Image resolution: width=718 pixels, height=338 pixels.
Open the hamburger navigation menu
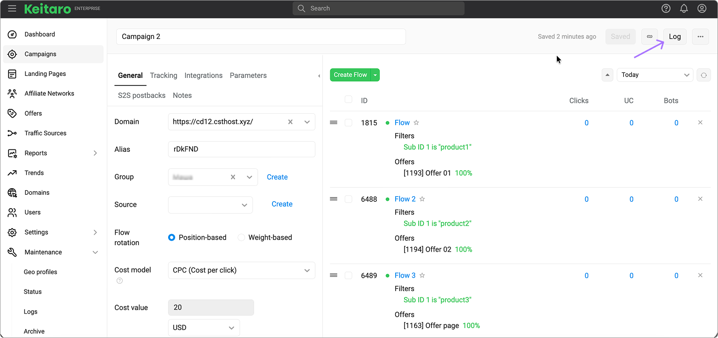12,8
